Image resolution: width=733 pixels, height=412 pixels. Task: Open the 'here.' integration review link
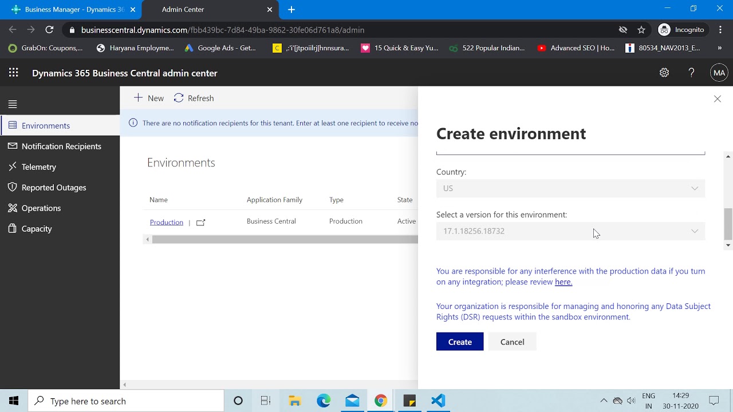[x=563, y=282]
